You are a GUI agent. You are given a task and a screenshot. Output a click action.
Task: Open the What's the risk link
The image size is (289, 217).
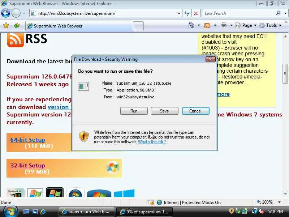(152, 142)
